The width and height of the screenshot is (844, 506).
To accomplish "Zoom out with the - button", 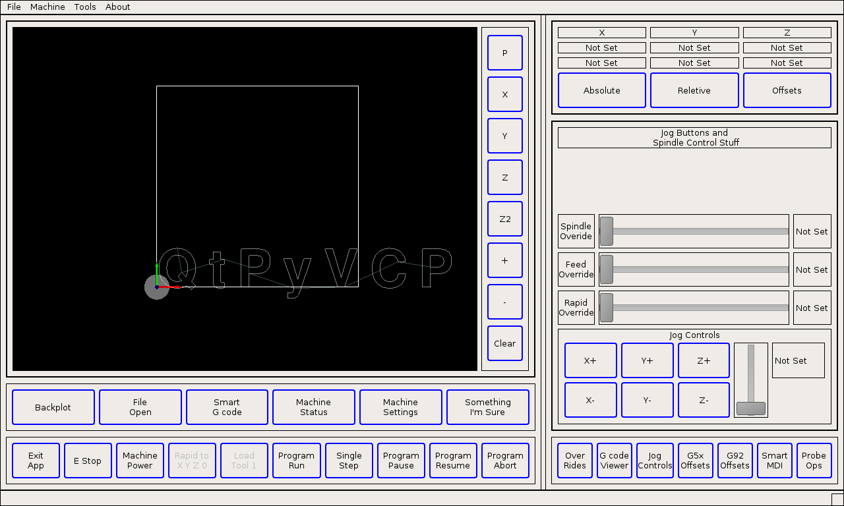I will click(505, 302).
